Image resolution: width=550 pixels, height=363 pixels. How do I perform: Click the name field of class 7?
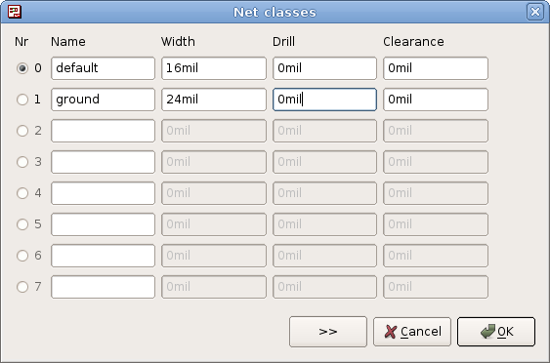click(x=103, y=287)
